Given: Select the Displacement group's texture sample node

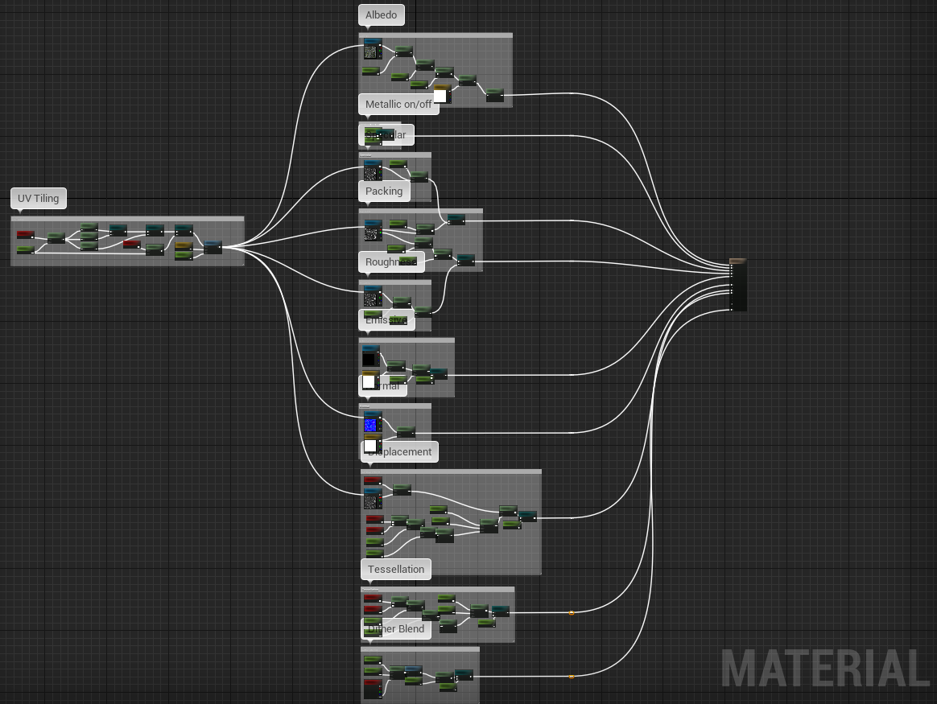Looking at the screenshot, I should click(x=372, y=499).
